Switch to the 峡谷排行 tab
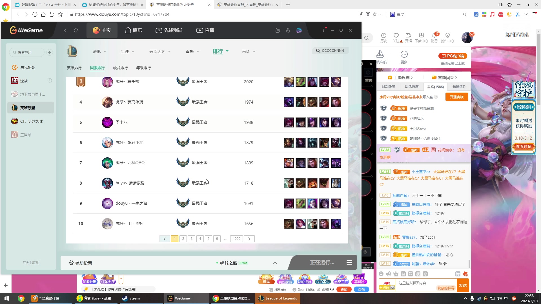 (x=120, y=68)
